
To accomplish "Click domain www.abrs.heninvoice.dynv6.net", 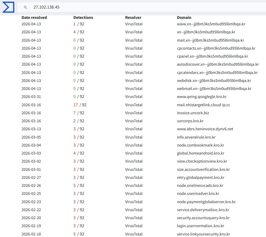I will click(x=205, y=129).
